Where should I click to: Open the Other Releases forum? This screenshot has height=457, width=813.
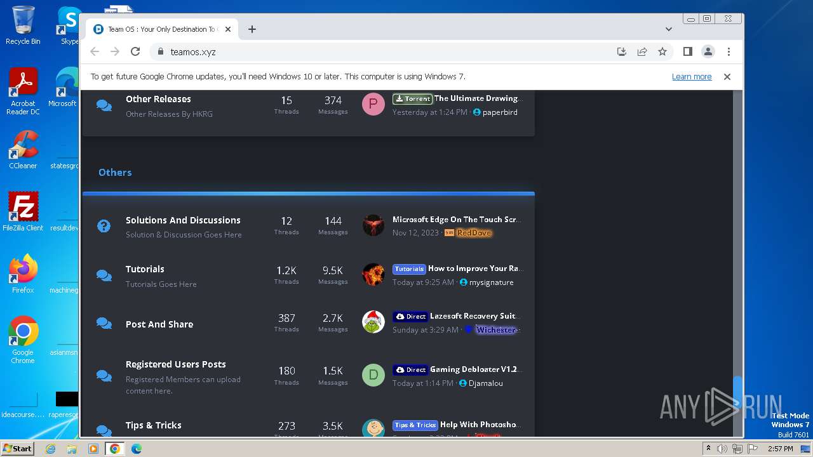(x=158, y=99)
